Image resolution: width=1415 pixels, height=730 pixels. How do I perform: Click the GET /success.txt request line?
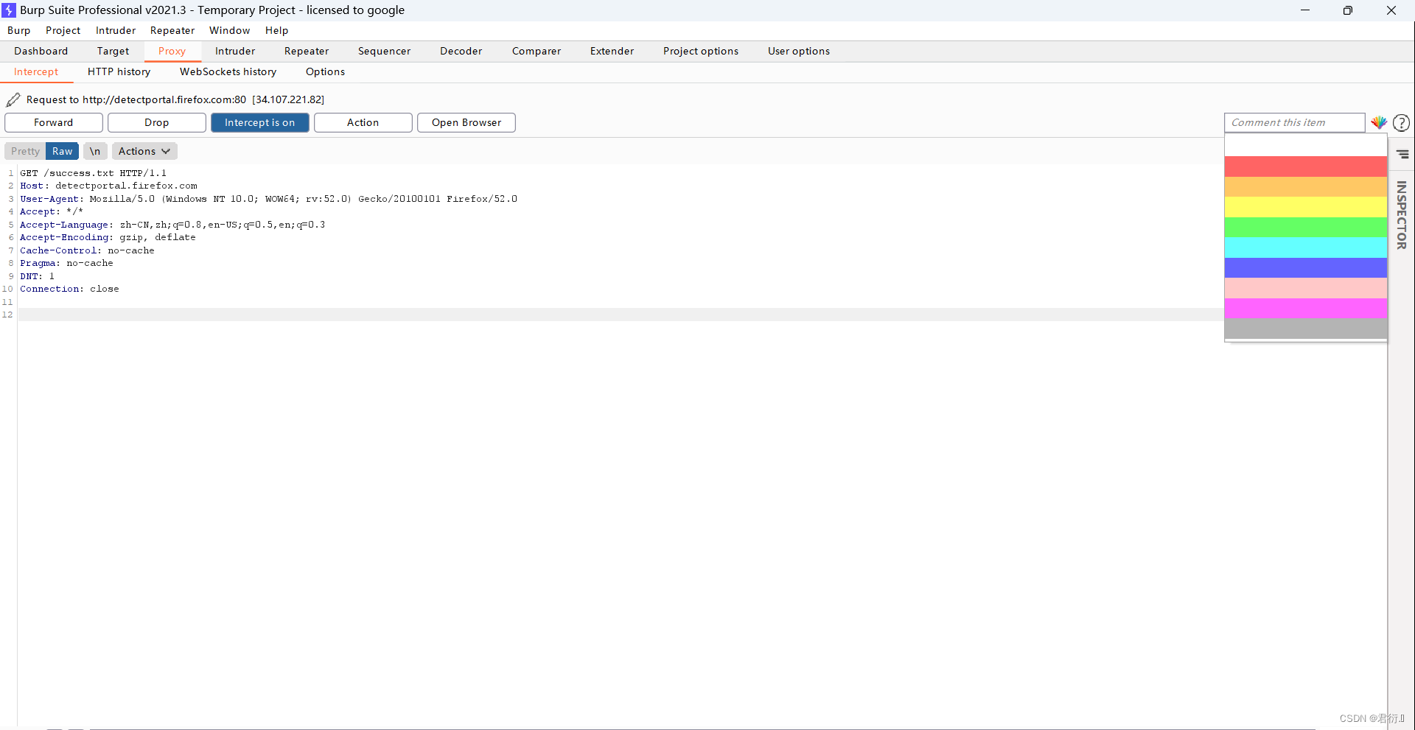tap(94, 173)
